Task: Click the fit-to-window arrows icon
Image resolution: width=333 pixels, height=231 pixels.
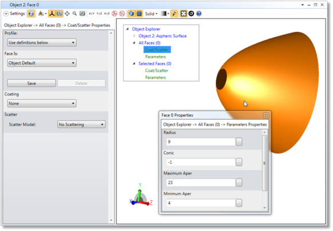Action: (184, 14)
